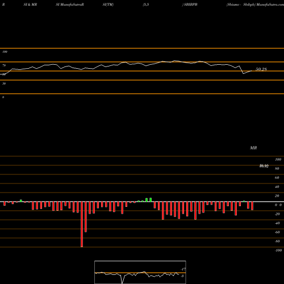The width and height of the screenshot is (284, 284).
Task: Click the '-100' label on the MR axis
Action: (278, 250)
